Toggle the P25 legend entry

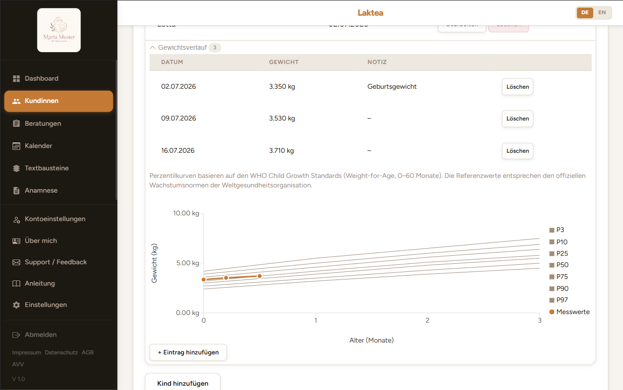pos(559,253)
